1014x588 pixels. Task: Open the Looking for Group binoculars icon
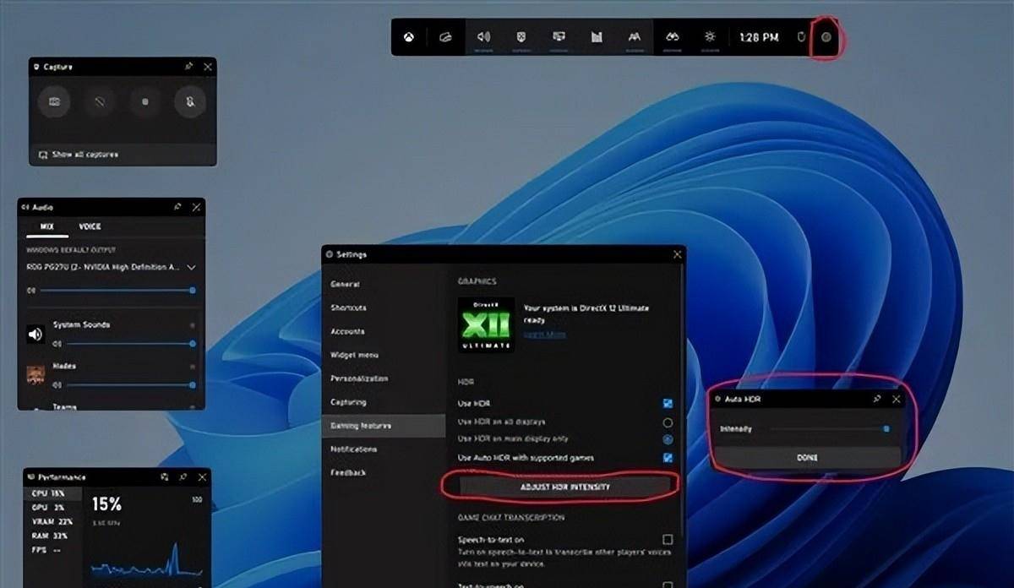click(x=673, y=37)
